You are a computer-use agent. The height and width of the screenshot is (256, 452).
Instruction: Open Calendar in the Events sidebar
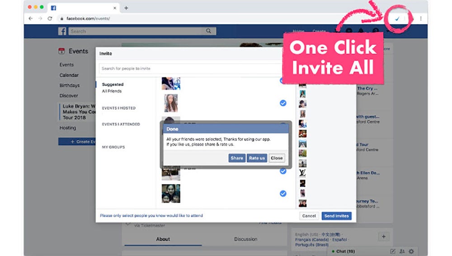tap(69, 75)
